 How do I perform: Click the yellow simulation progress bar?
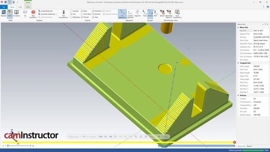(118, 142)
